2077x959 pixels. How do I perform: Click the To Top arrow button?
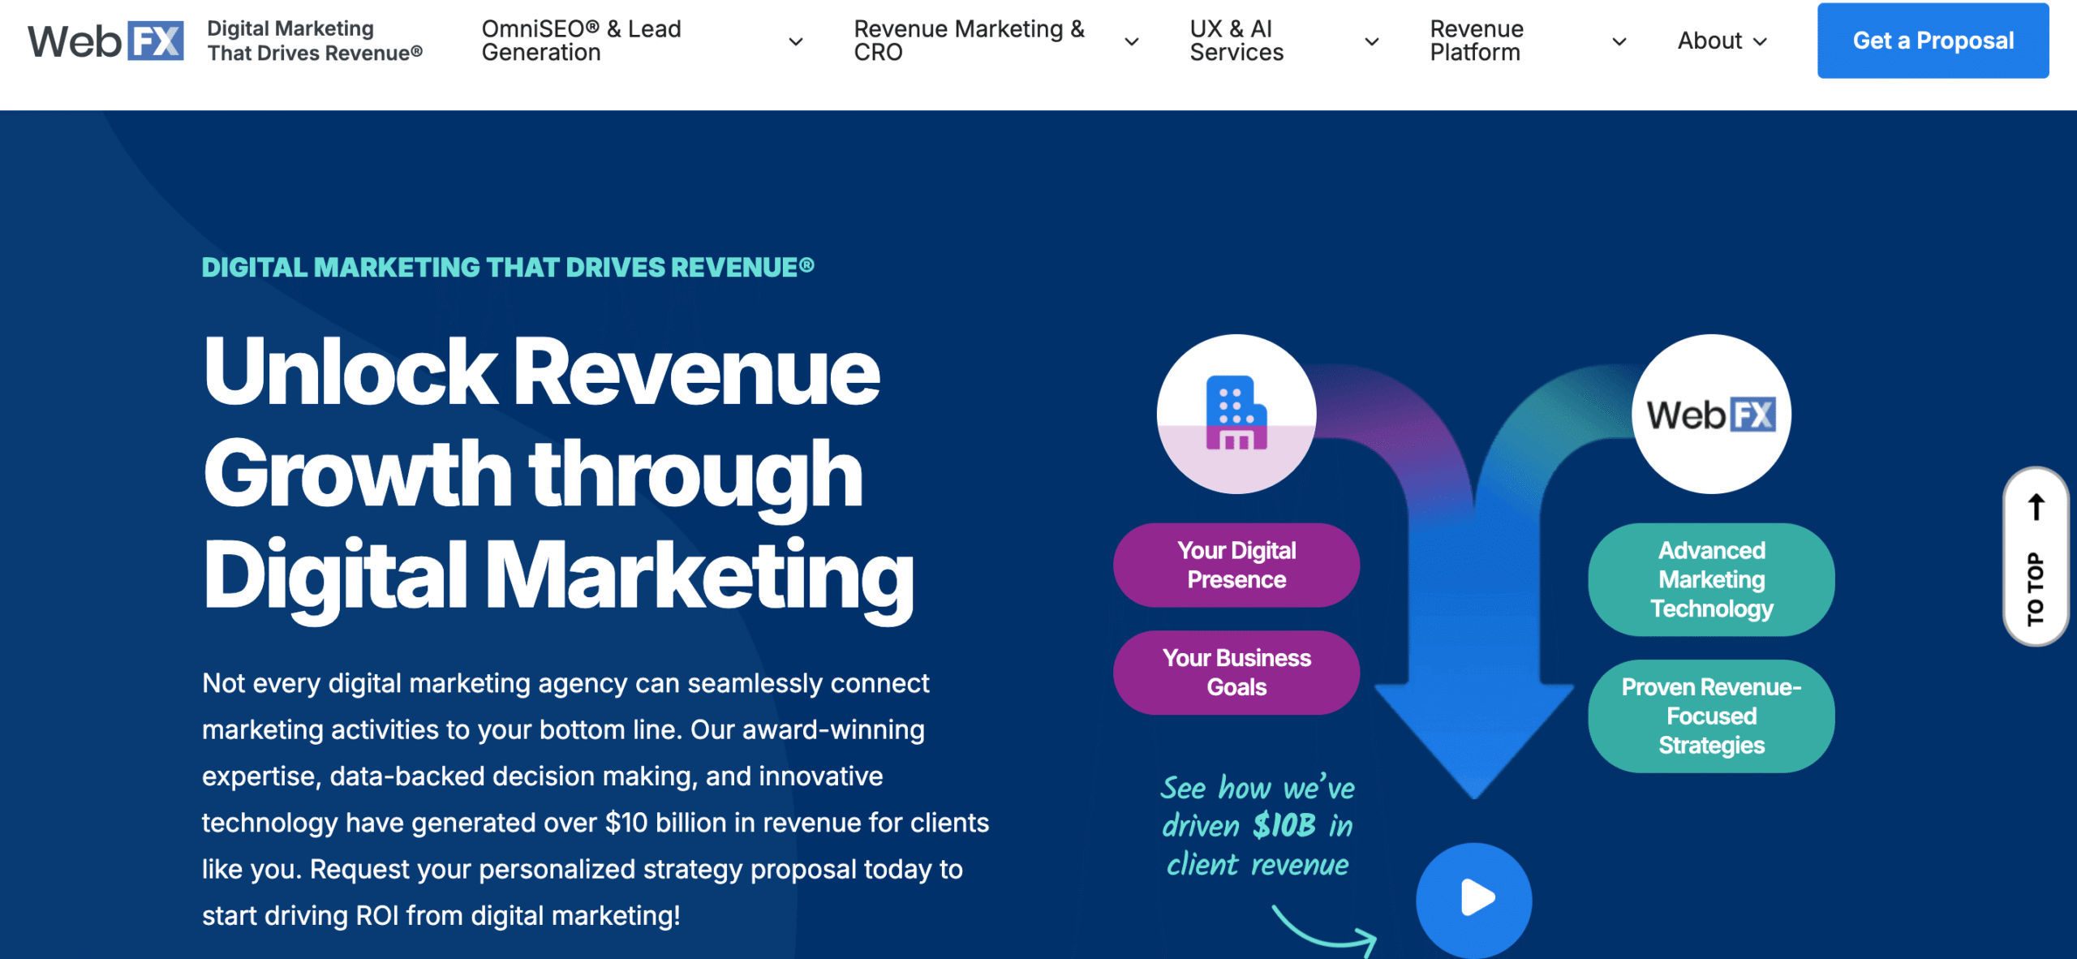2036,557
